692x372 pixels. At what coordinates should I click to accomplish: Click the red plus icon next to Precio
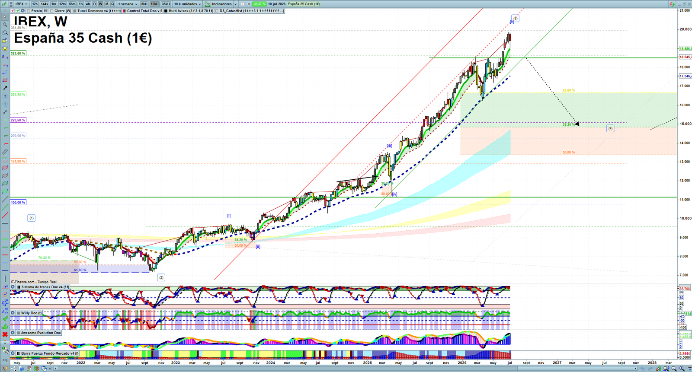point(13,11)
